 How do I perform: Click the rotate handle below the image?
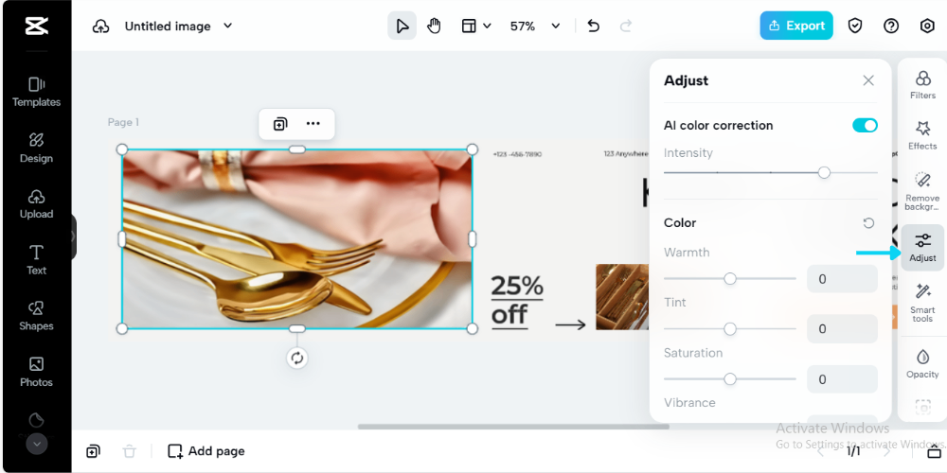[x=296, y=358]
